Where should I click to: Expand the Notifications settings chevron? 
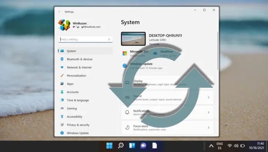[209, 112]
